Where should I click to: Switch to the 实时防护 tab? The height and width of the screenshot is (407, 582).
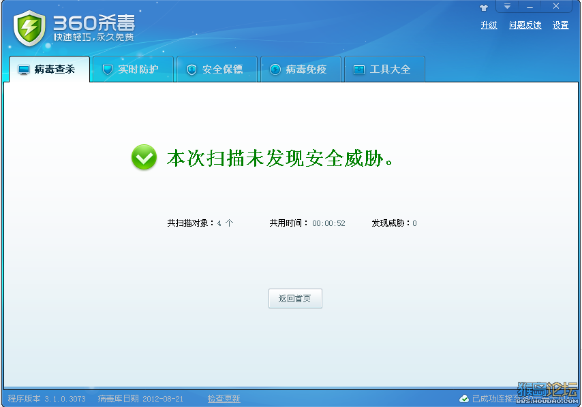[x=134, y=69]
